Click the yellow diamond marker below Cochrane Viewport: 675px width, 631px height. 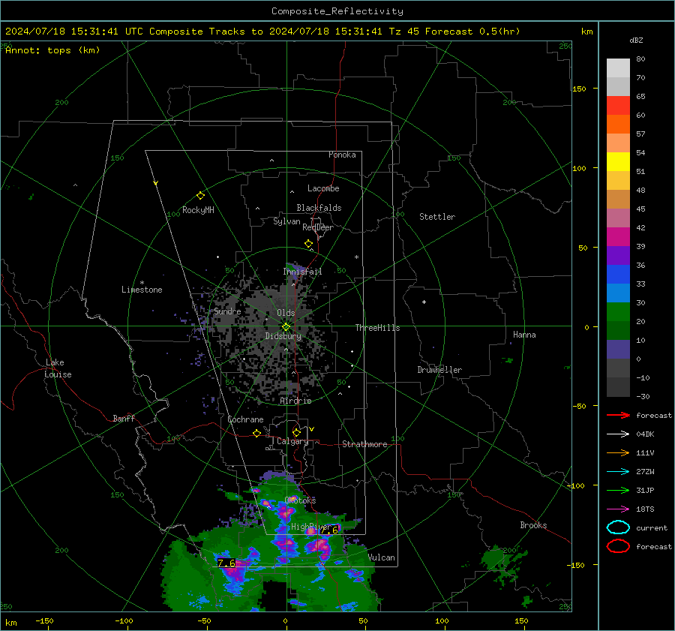click(256, 433)
